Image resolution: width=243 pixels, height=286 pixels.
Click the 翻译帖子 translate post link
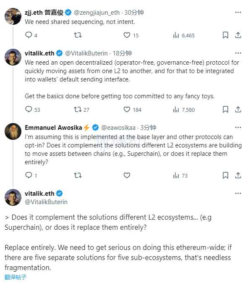pos(16,277)
